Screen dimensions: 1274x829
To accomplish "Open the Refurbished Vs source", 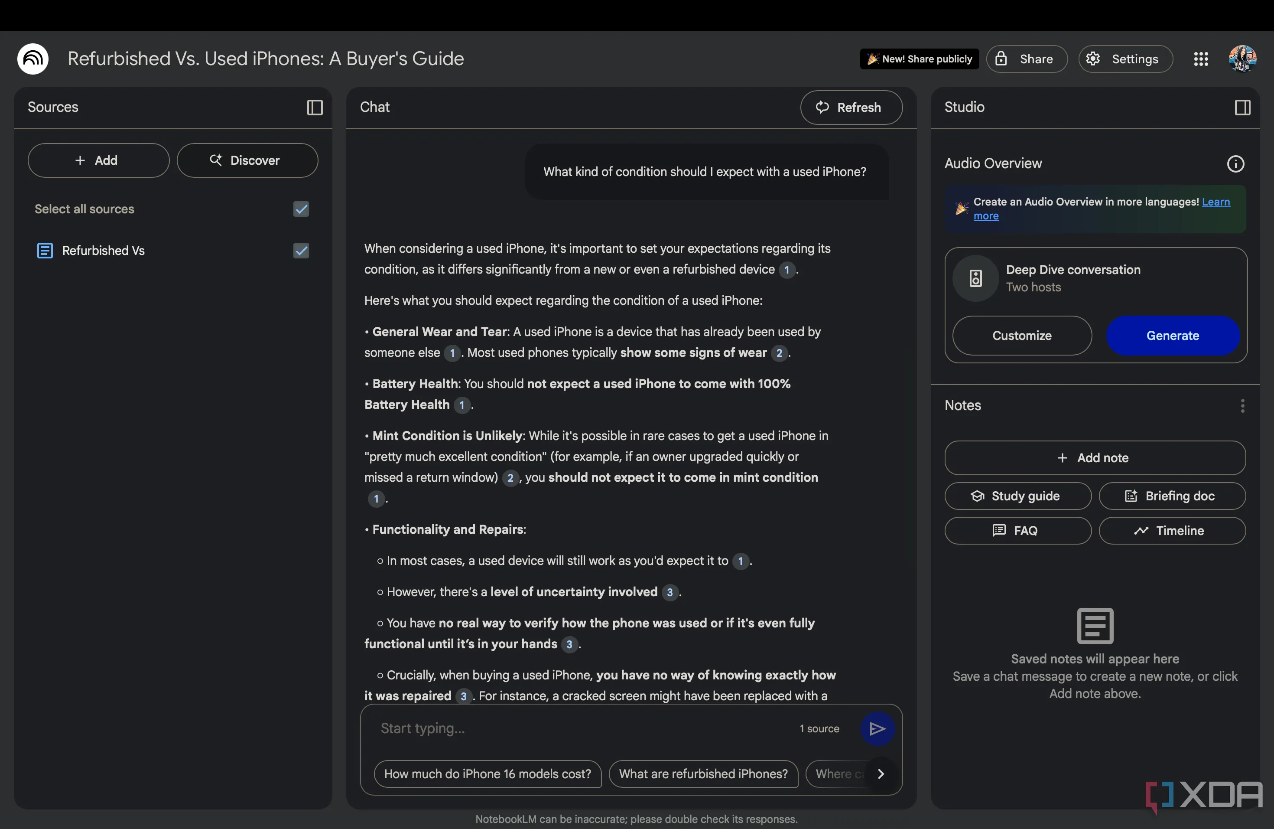I will pyautogui.click(x=103, y=251).
